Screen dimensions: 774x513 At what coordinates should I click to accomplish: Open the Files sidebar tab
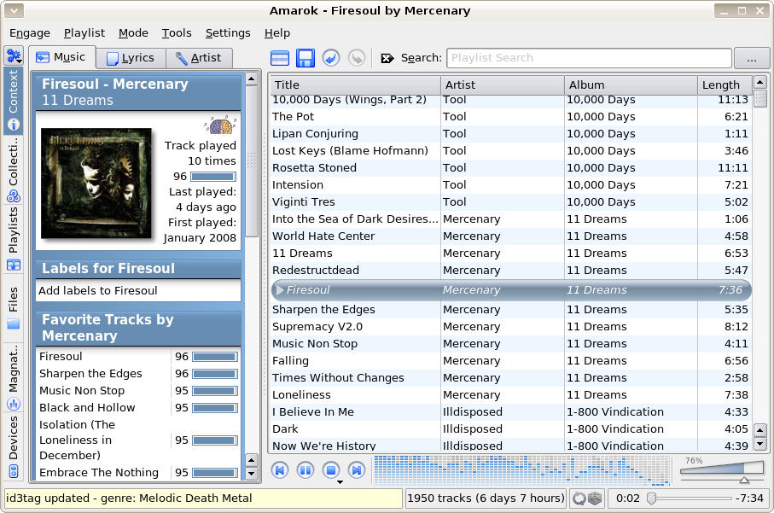coord(14,307)
